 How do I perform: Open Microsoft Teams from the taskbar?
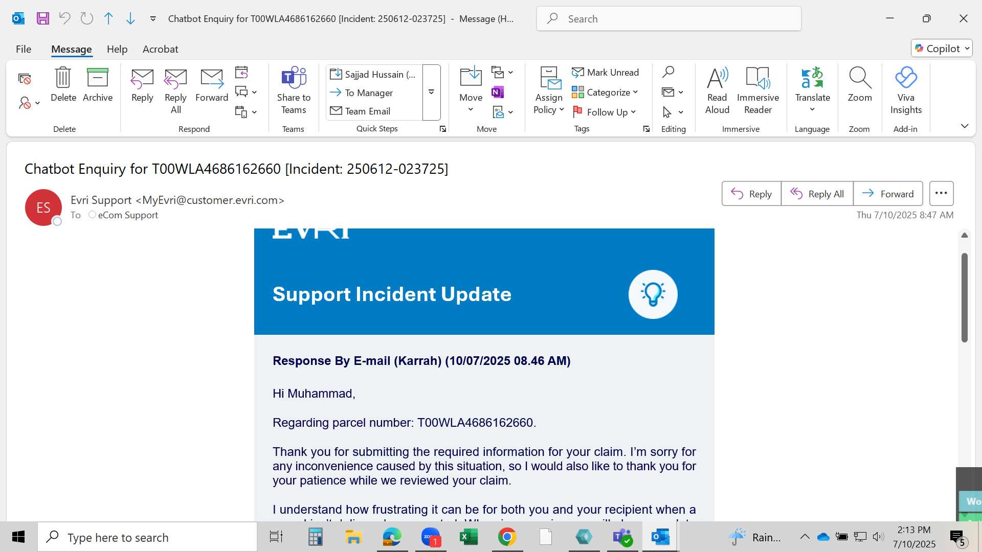pos(622,537)
